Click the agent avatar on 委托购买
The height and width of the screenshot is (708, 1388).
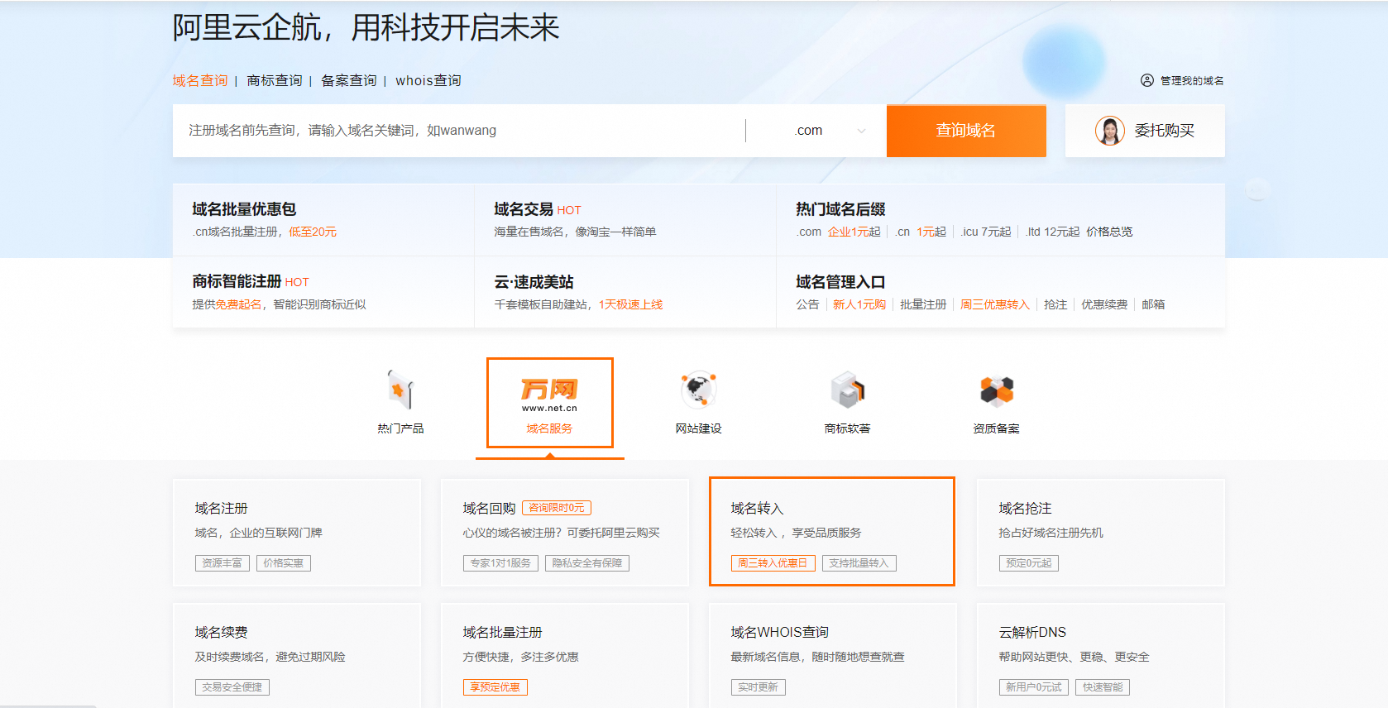click(x=1110, y=131)
